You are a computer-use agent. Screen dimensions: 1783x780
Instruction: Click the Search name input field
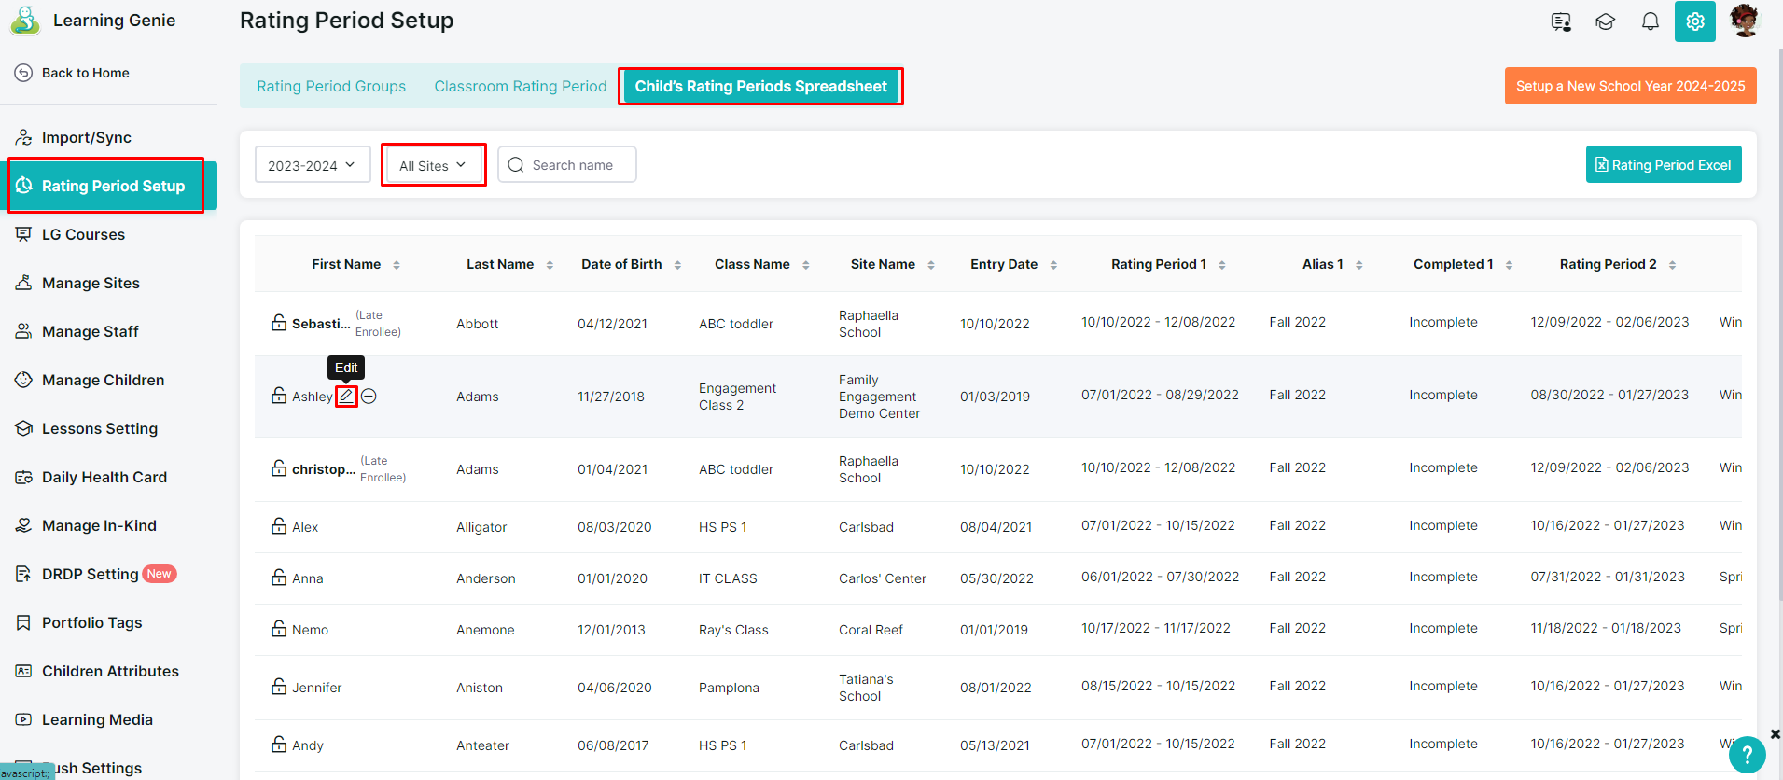[x=567, y=164]
